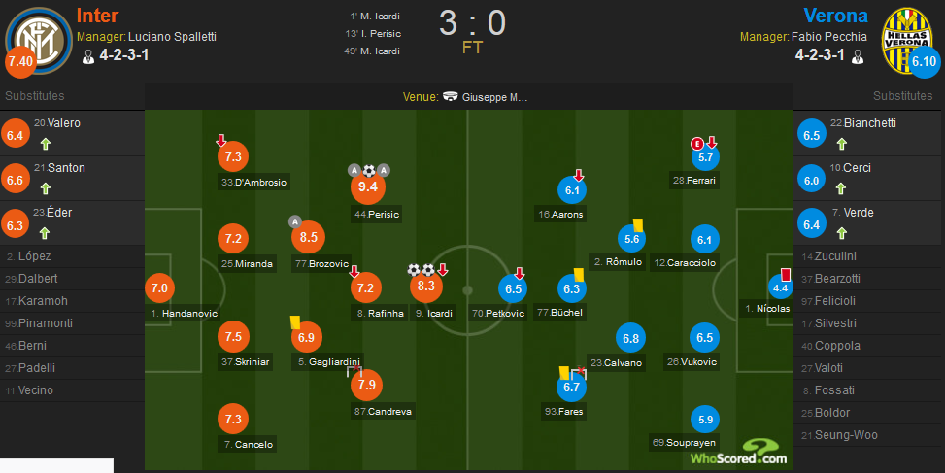Click the WhoScored.com logo watermark
The height and width of the screenshot is (473, 945).
pos(739,453)
